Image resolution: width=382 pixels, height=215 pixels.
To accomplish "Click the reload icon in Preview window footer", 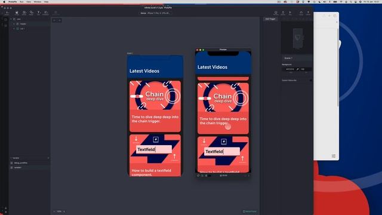I will pos(198,176).
